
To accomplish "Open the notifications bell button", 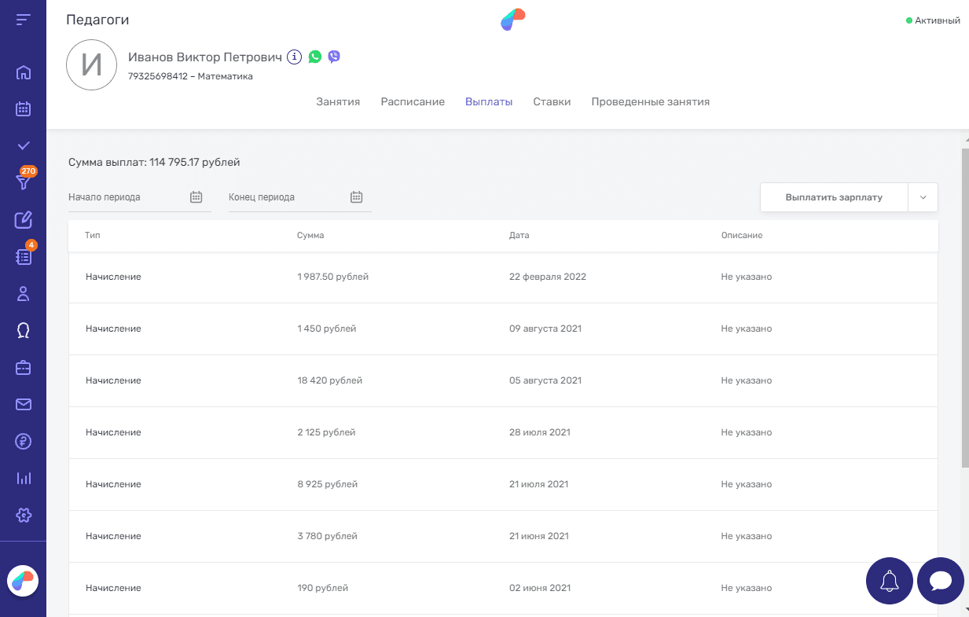I will pyautogui.click(x=889, y=581).
